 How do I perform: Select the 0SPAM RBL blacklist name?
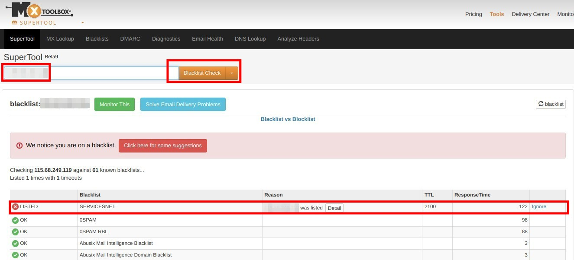point(94,231)
